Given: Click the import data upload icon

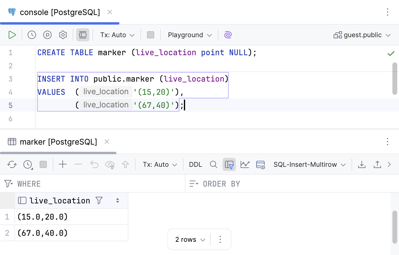Looking at the screenshot, I should 377,164.
